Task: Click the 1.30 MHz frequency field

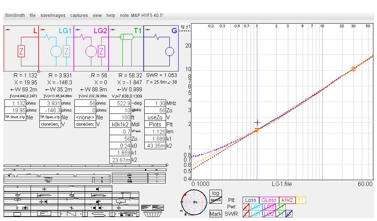Action: coord(155,103)
